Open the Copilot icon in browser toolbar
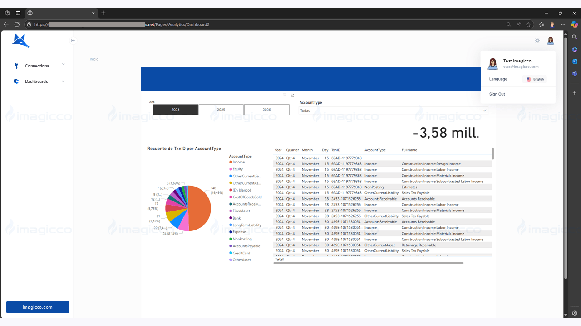This screenshot has height=326, width=581. coord(575,24)
